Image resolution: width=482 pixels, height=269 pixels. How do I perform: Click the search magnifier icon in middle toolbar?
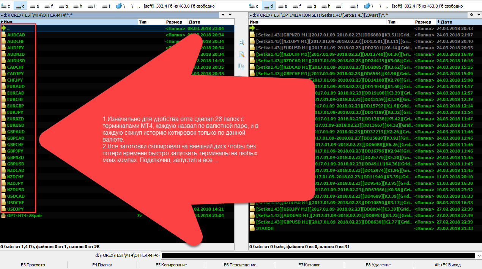241,43
